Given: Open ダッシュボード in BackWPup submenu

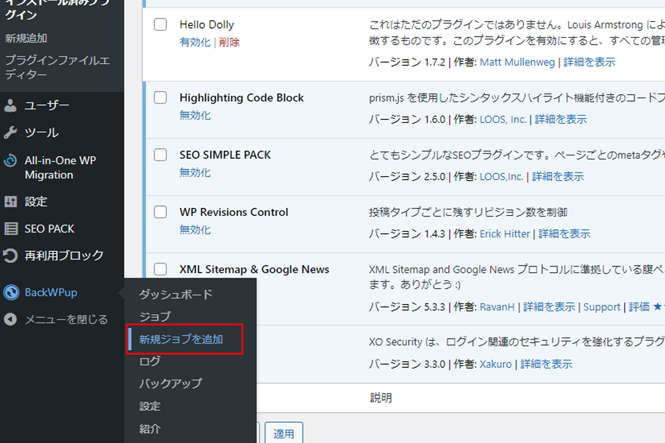Looking at the screenshot, I should pyautogui.click(x=176, y=294).
